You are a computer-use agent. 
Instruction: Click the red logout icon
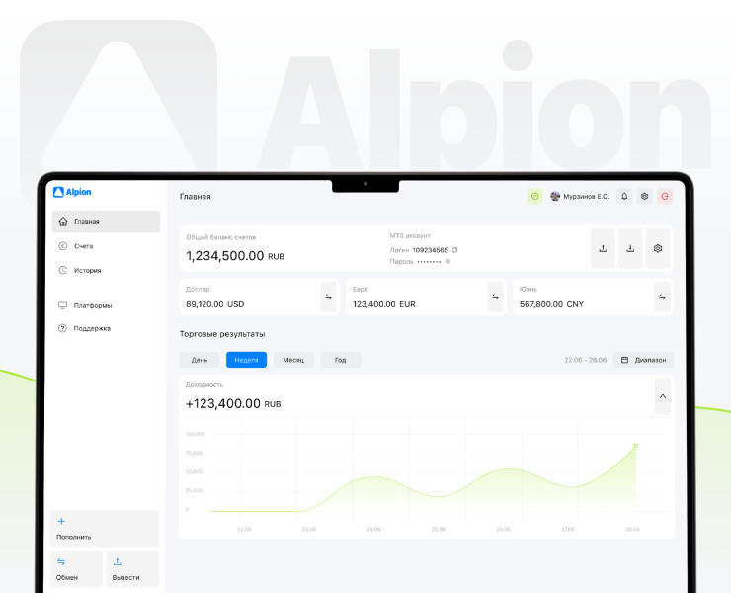(665, 197)
